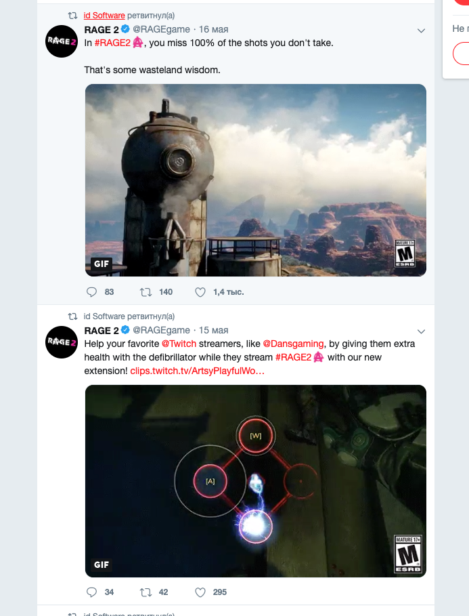The image size is (469, 616).
Task: Open the 15 мая tweet timestamp
Action: (x=214, y=330)
